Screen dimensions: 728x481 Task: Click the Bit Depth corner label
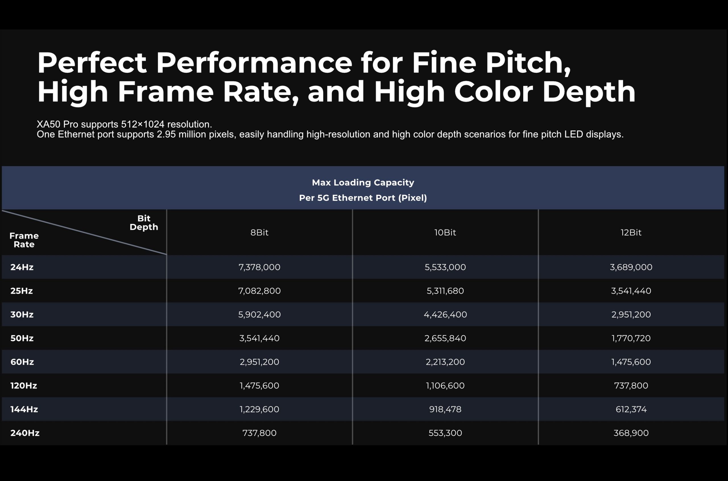pyautogui.click(x=144, y=223)
